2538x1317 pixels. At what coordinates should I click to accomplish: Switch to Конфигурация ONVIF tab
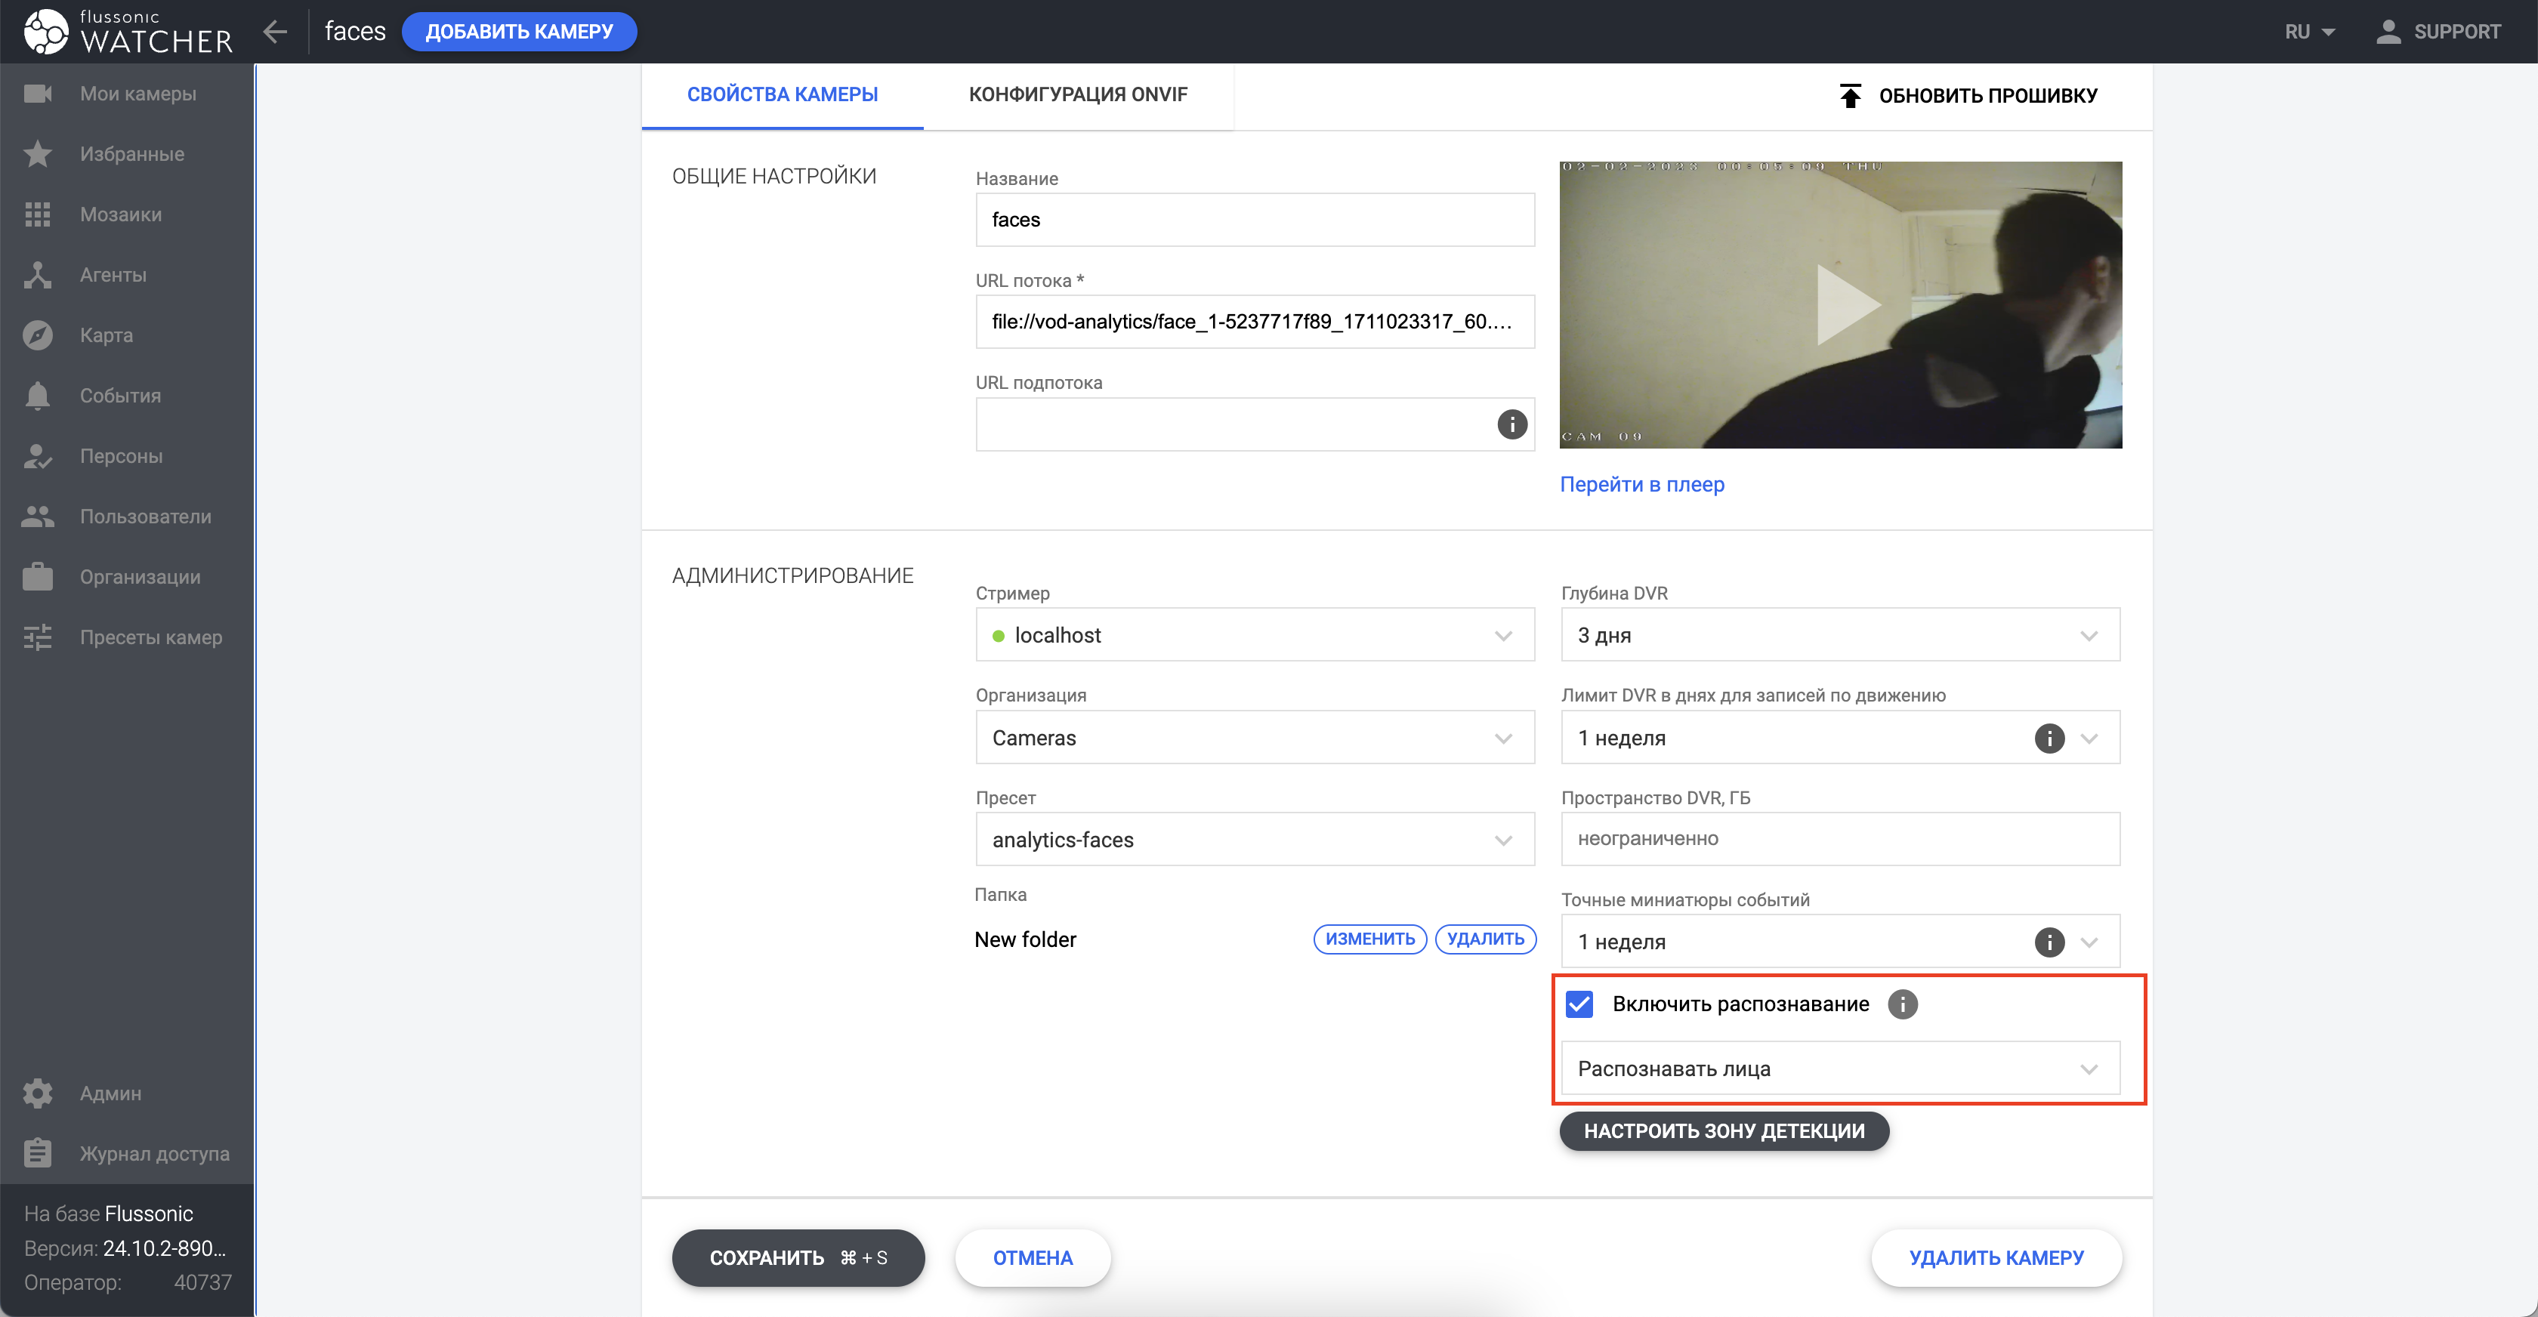[x=1078, y=94]
